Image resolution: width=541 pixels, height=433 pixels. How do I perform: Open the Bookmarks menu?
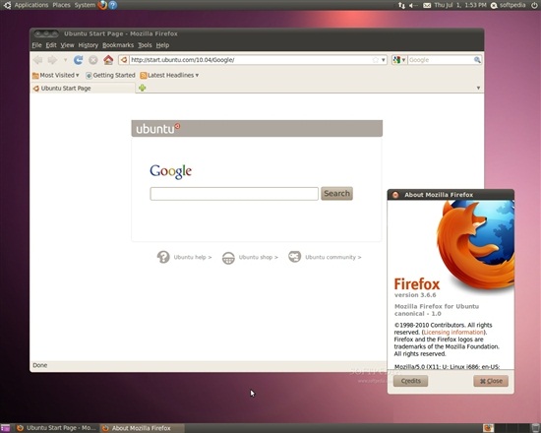coord(118,45)
